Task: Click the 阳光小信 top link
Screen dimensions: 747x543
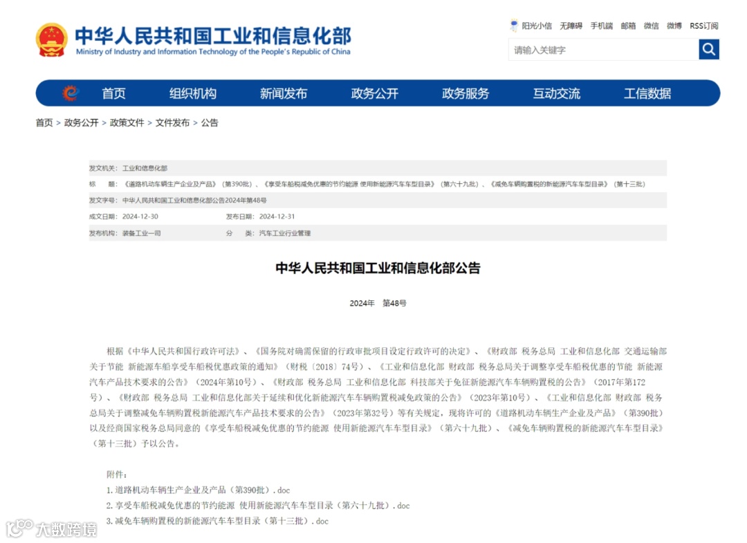Action: click(537, 26)
